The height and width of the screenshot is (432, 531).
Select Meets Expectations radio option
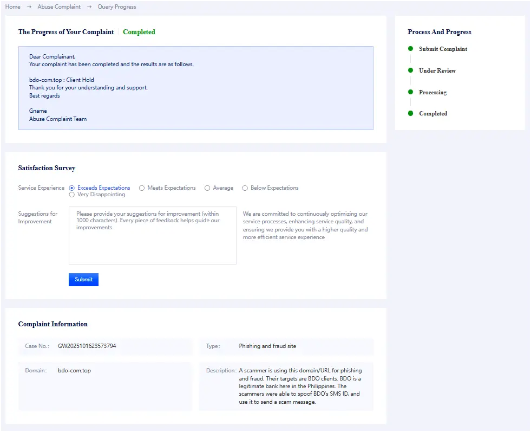[x=142, y=188]
